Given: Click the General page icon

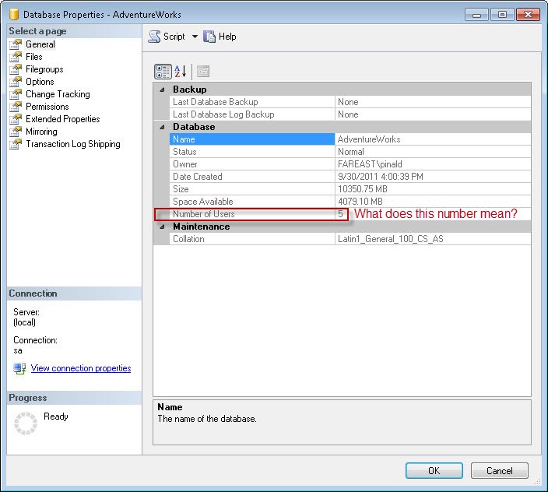Looking at the screenshot, I should [x=16, y=44].
